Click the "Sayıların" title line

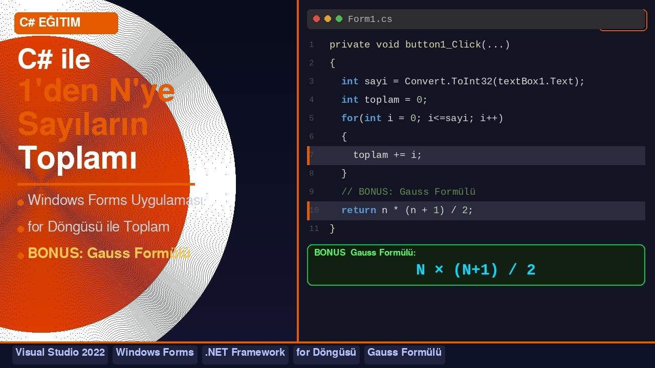(83, 125)
